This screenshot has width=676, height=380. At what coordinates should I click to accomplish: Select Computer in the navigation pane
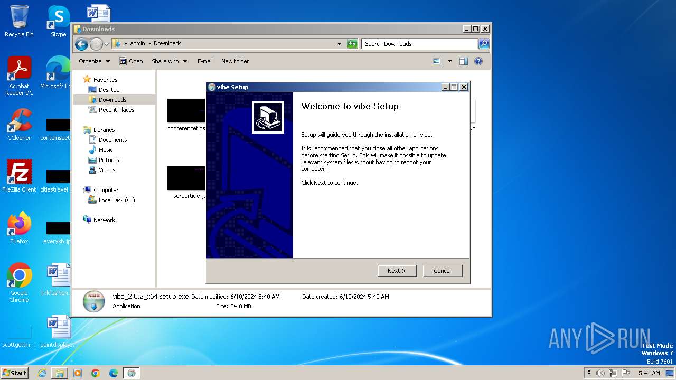(106, 190)
